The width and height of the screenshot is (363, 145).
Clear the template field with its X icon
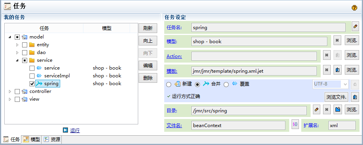pyautogui.click(x=327, y=70)
